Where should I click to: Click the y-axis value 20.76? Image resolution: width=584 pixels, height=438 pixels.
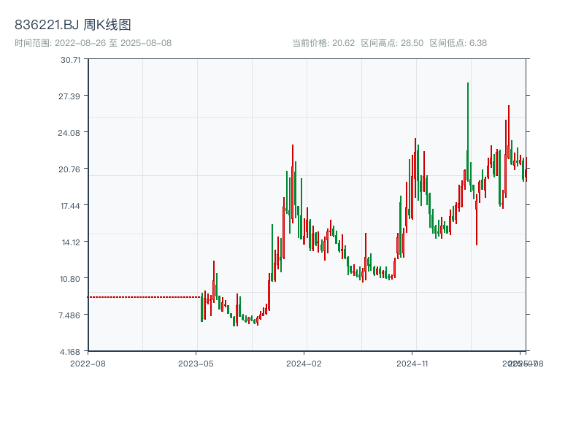coord(69,169)
